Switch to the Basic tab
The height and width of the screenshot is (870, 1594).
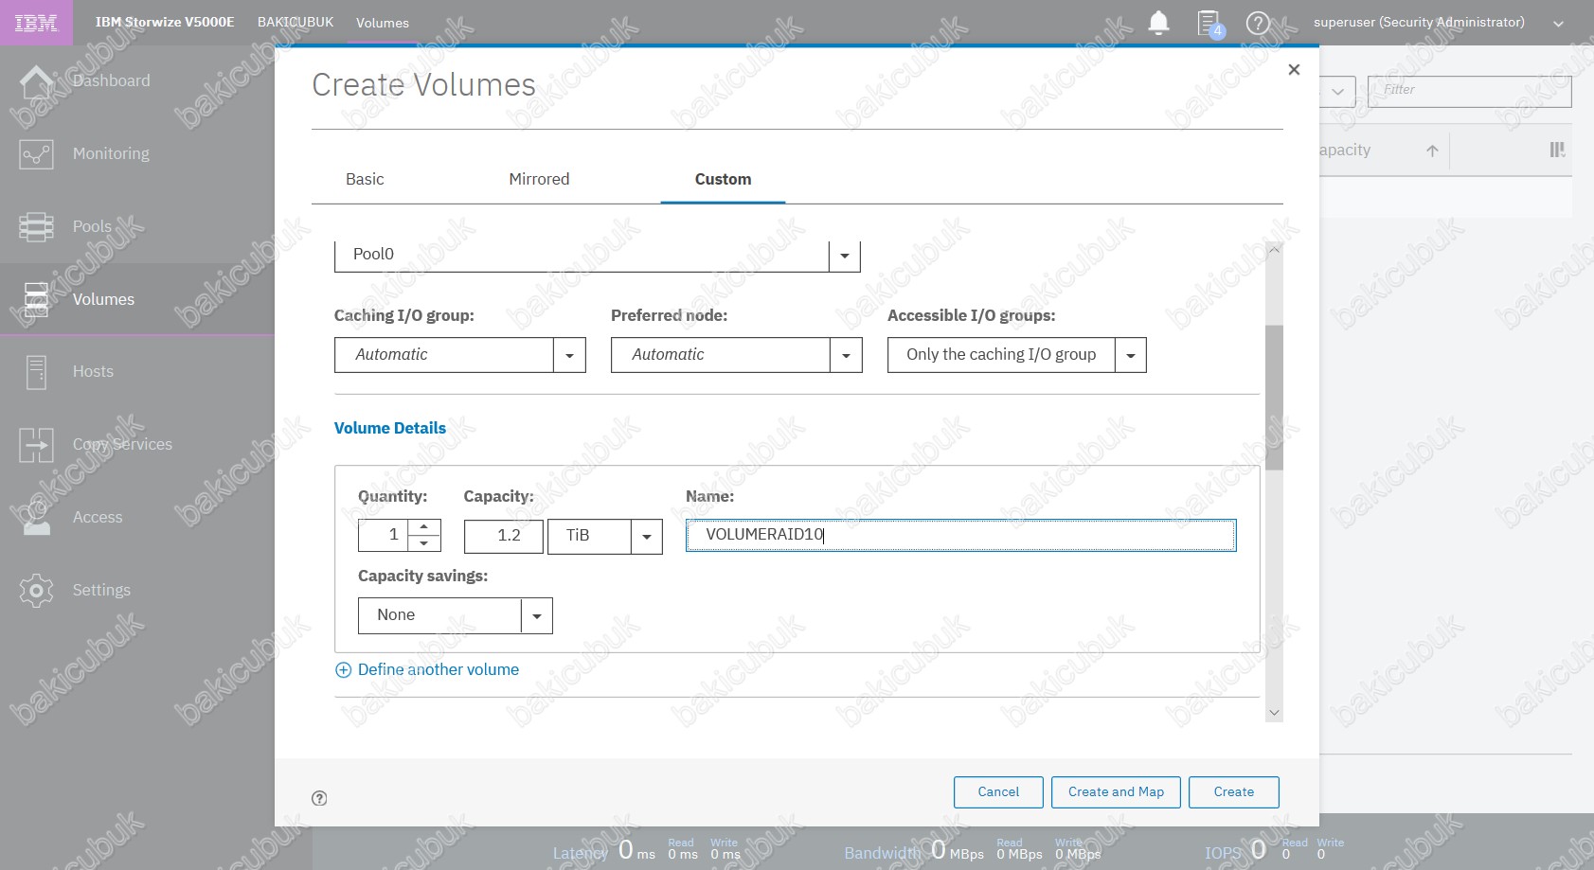pos(365,179)
